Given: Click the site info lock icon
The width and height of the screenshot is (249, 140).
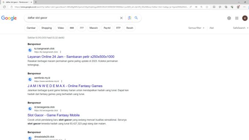Looking at the screenshot, I should [x=11, y=7].
